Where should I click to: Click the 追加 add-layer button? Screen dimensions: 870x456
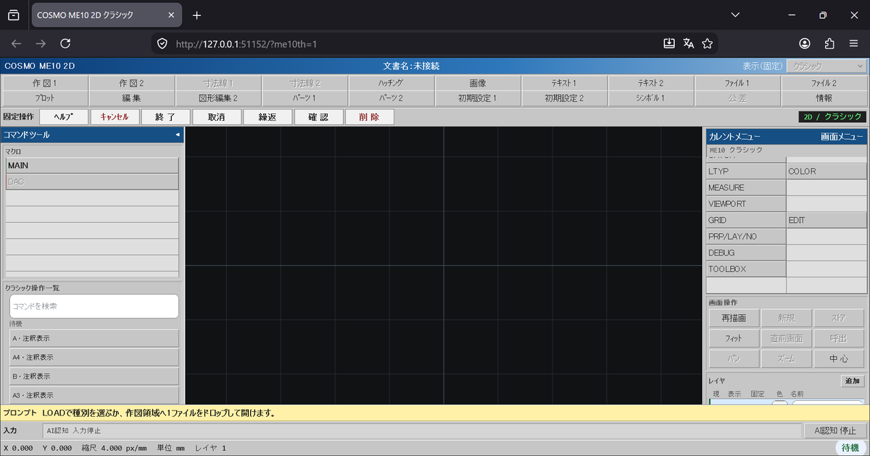[853, 381]
